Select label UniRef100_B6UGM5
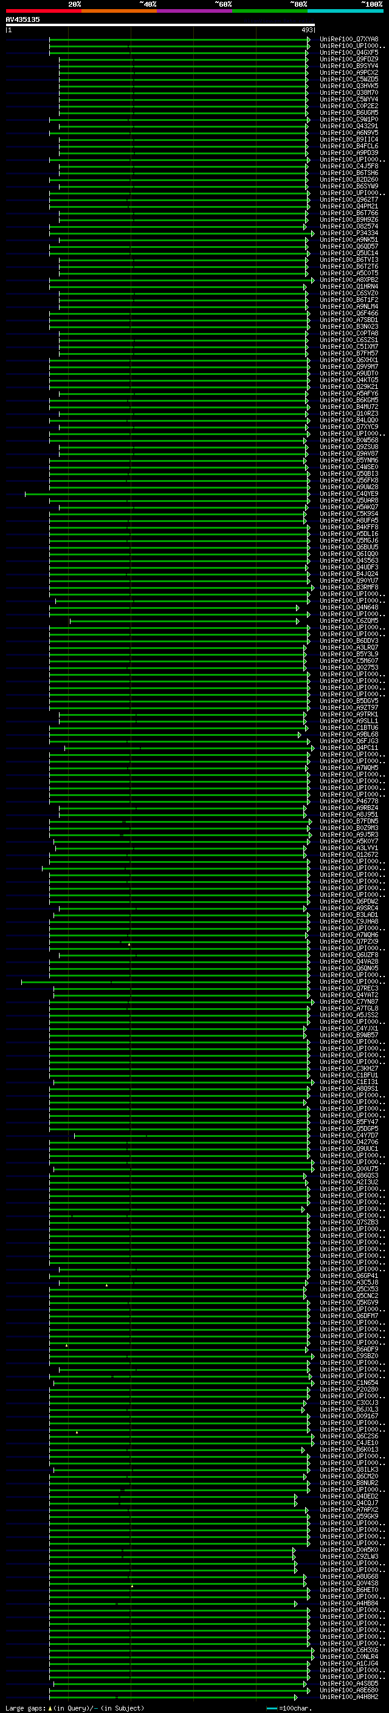Viewport: 389px width, 1713px height. point(349,112)
